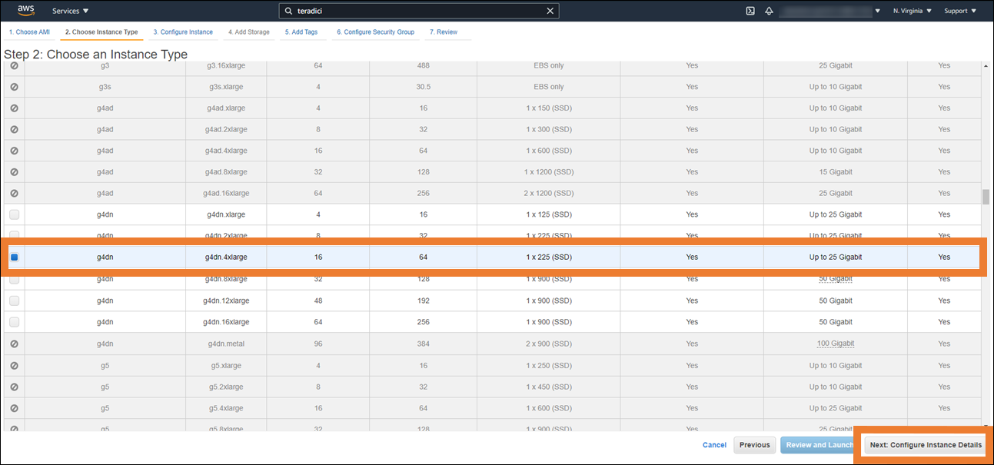Click disabled icon on g3s.xlarge row

[15, 87]
